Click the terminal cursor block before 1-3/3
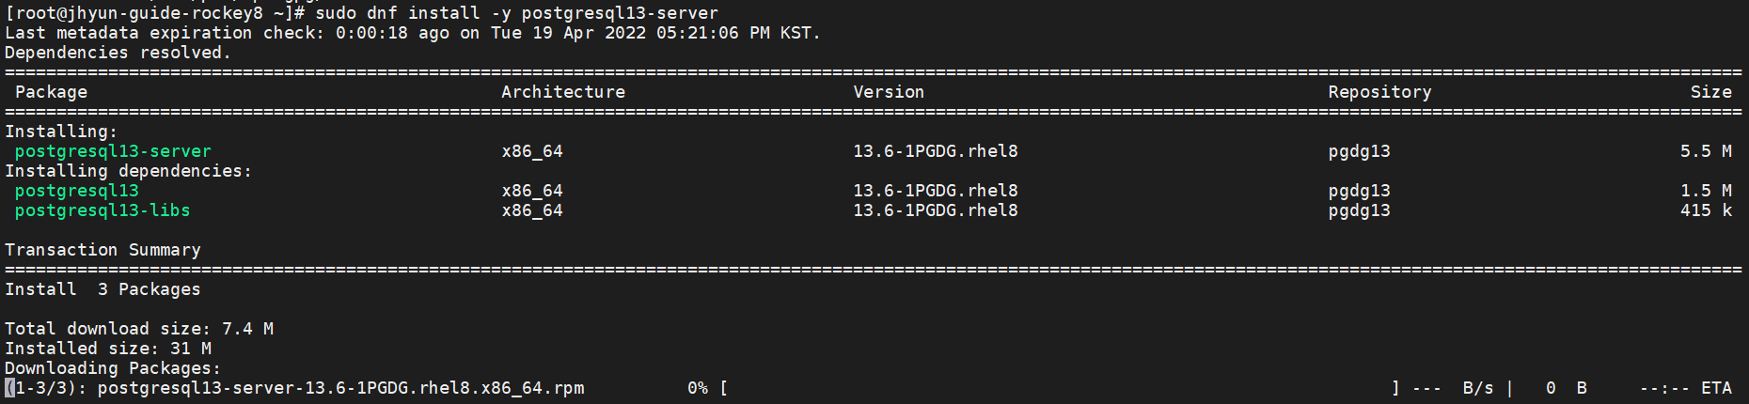This screenshot has width=1749, height=404. pos(9,388)
